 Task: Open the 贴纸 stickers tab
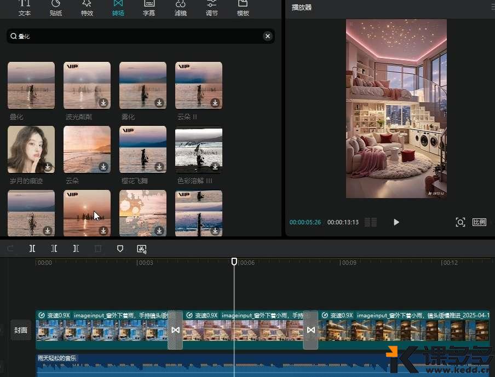[55, 8]
